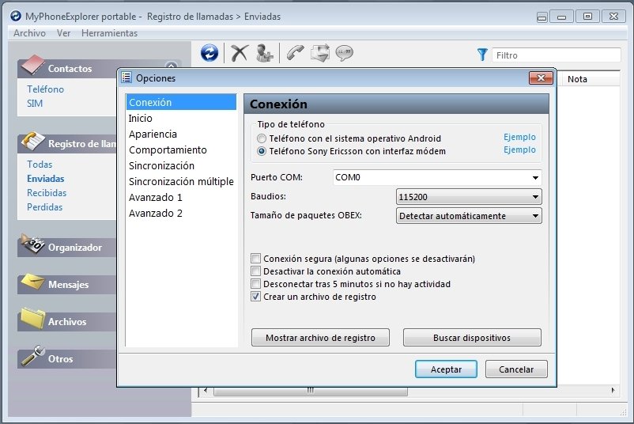Open Ejemplo link for Sony Ericsson
Viewport: 634px width, 424px height.
coord(519,150)
